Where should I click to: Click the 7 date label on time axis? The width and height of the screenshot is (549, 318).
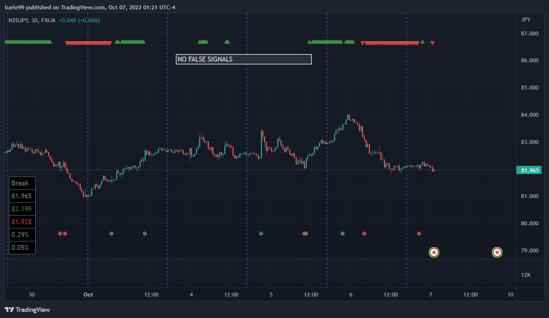point(431,295)
